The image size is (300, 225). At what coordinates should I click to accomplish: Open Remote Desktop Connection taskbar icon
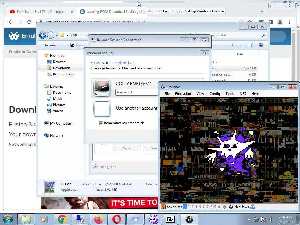(81, 219)
